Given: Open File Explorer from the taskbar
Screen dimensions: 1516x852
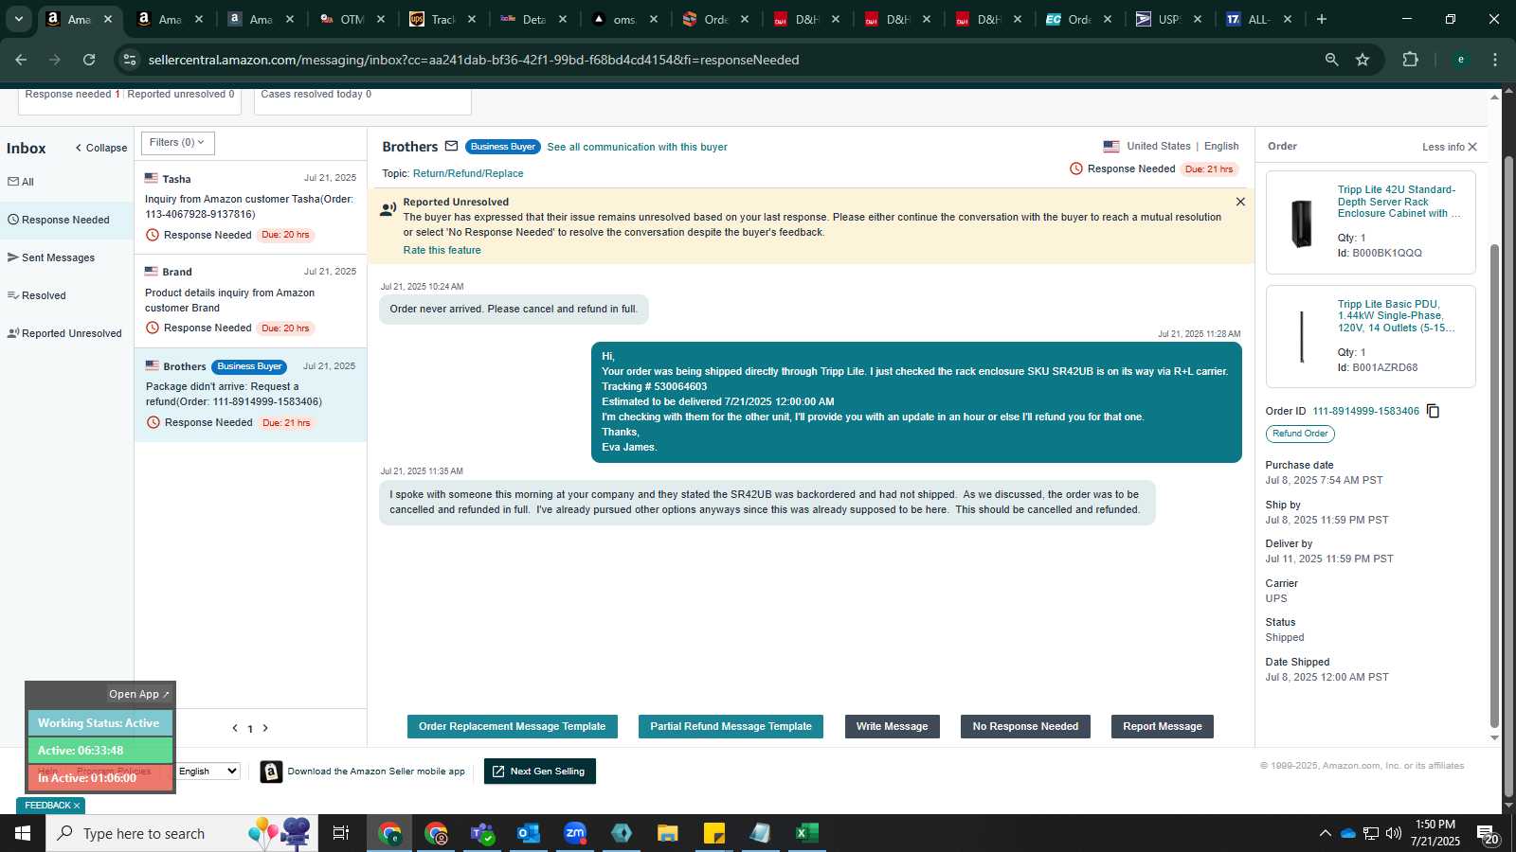Looking at the screenshot, I should (x=667, y=833).
